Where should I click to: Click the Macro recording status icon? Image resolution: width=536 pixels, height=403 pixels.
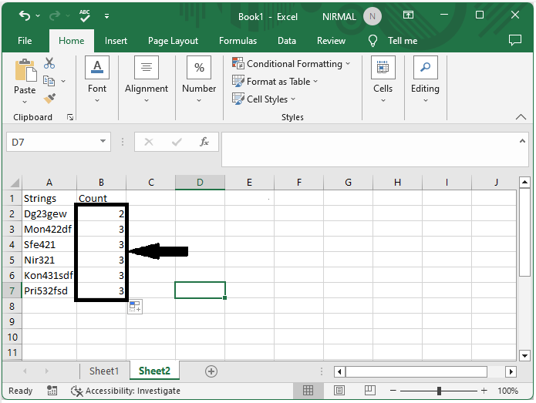52,391
